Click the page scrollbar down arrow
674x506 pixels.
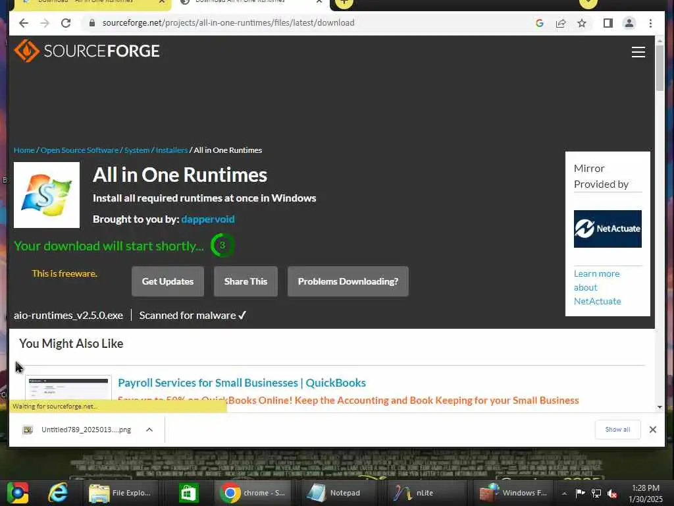point(660,407)
